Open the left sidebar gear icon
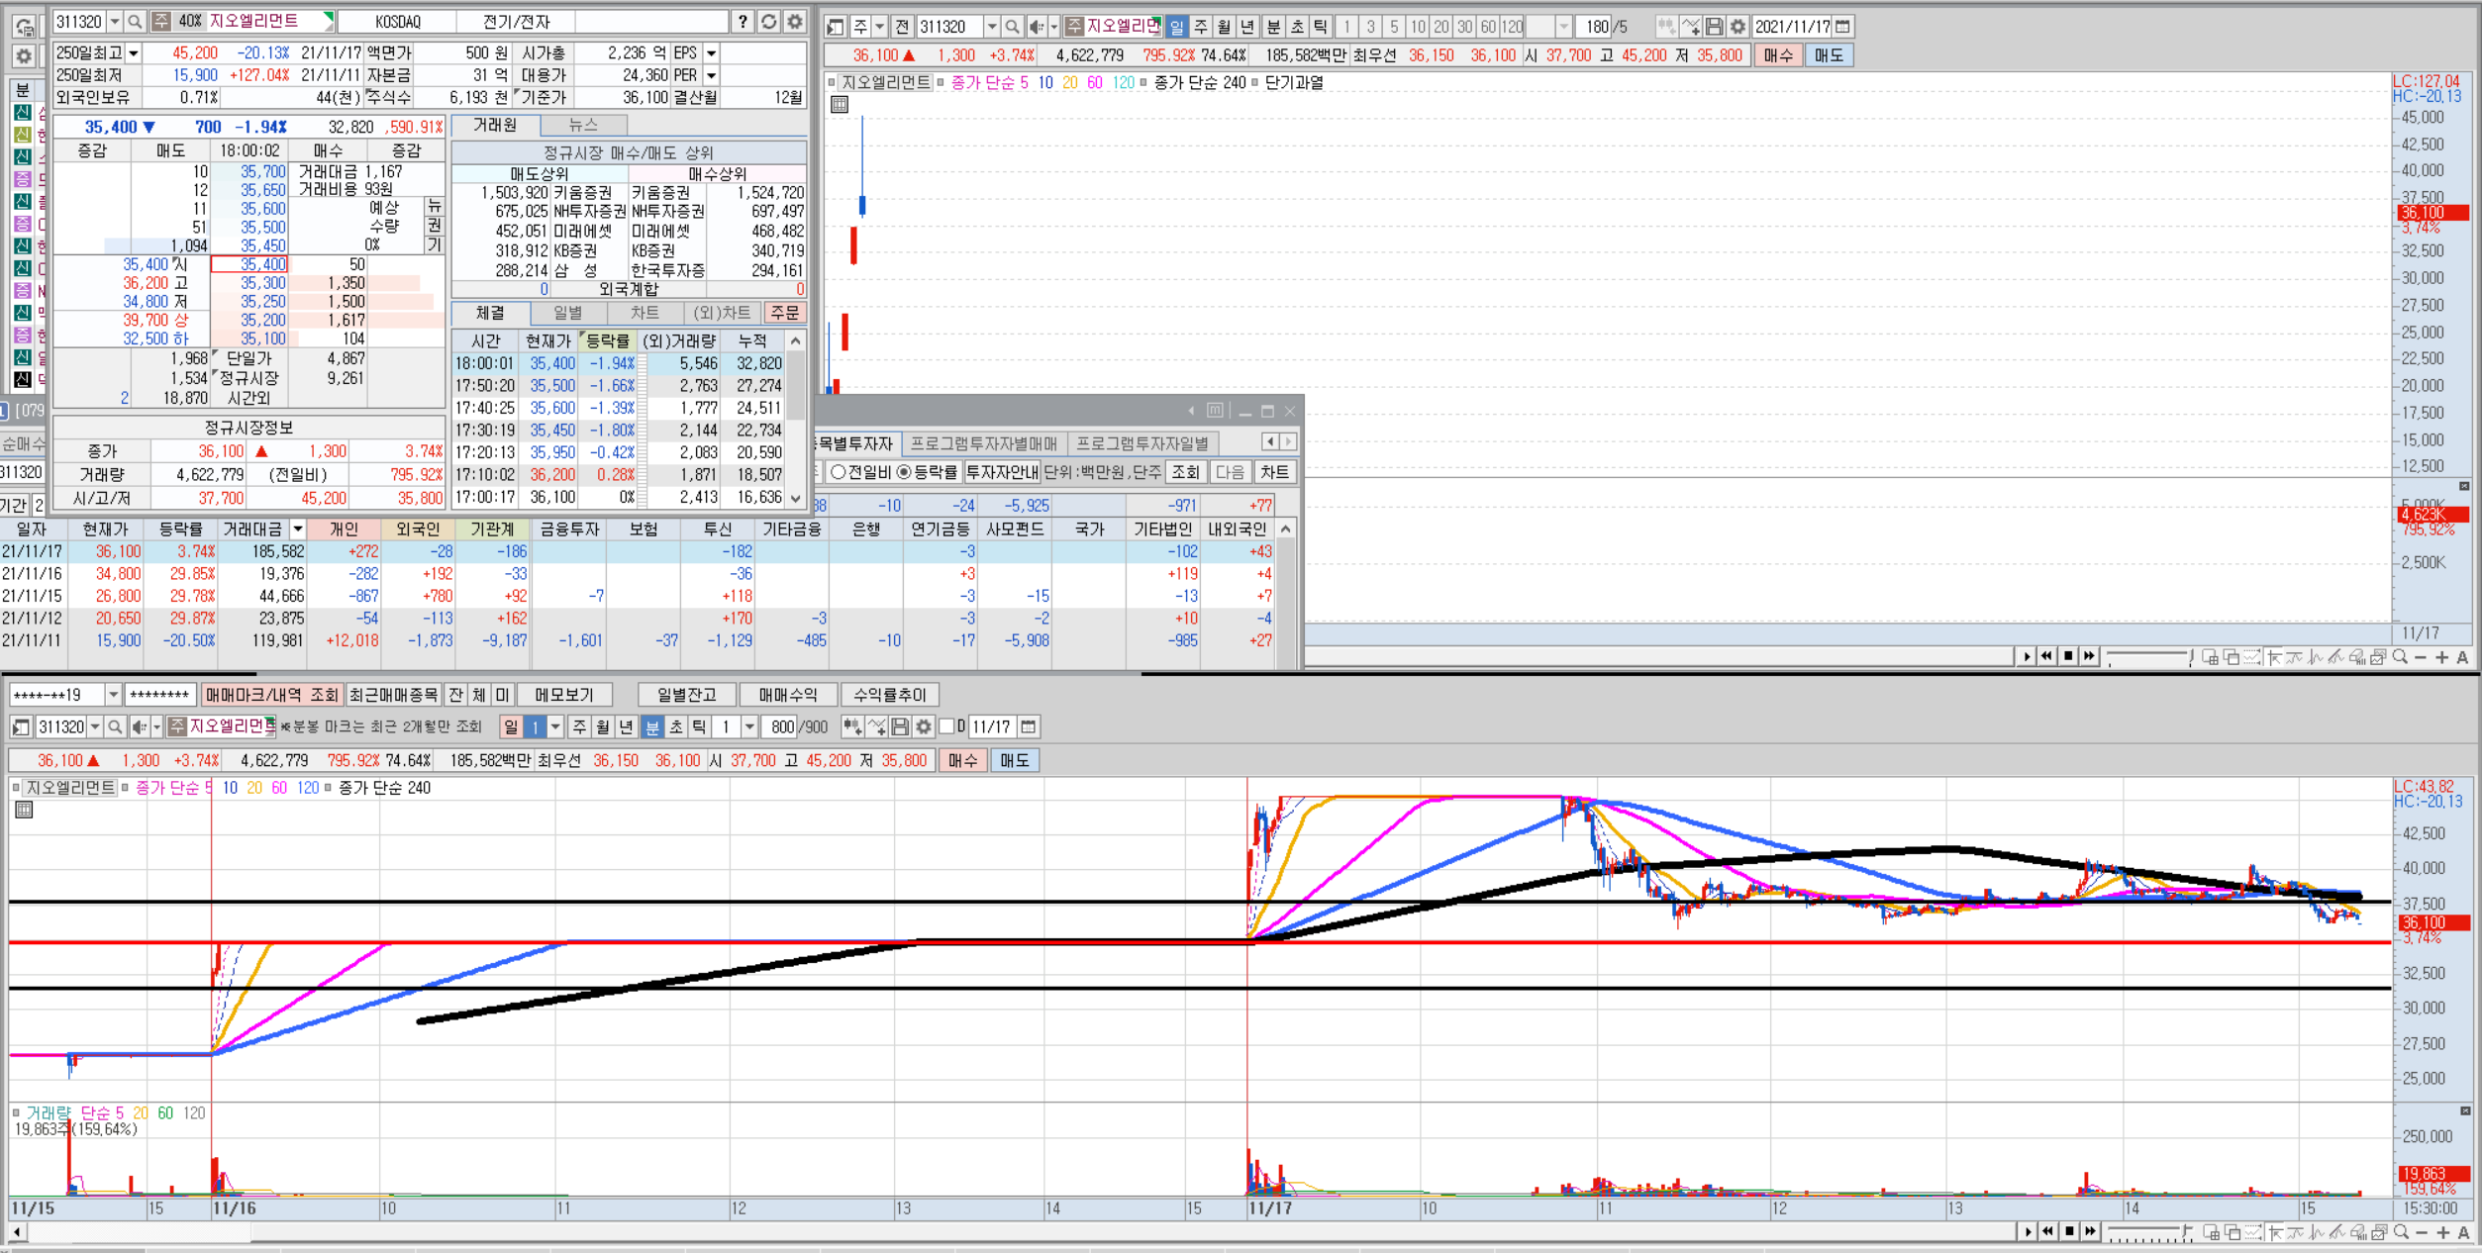Screen dimensions: 2482x1253 (24, 55)
